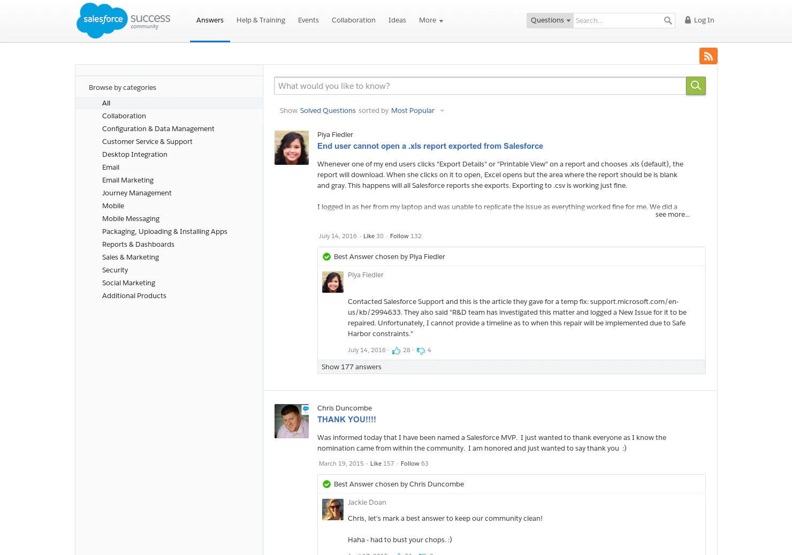Select the Security category
The image size is (792, 555).
[x=115, y=270]
